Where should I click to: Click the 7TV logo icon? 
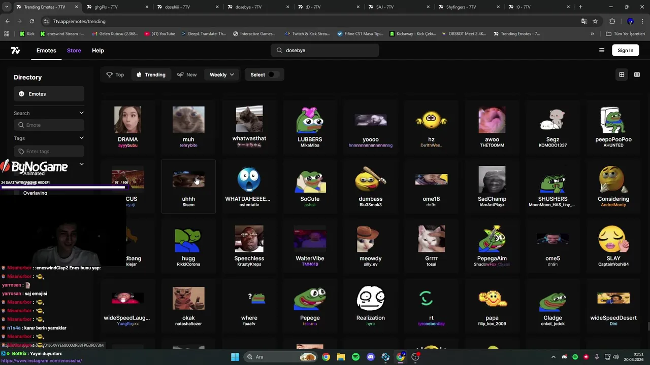pos(15,50)
